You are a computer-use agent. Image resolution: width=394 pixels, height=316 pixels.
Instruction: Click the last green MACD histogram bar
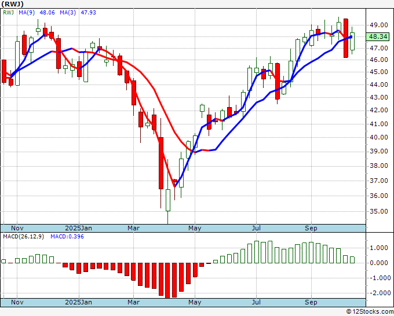tap(352, 260)
